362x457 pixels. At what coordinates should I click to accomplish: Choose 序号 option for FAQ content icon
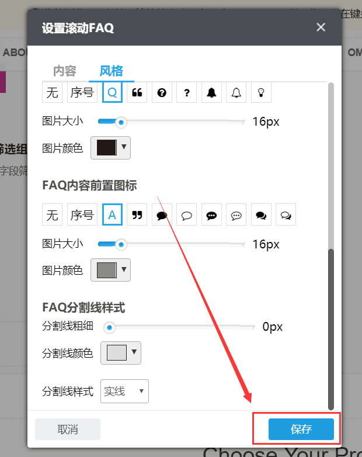pyautogui.click(x=82, y=215)
